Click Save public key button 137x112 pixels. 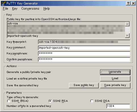(84, 85)
